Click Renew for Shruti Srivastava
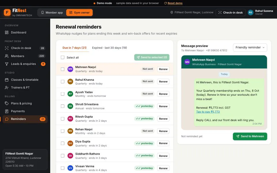277x173 pixels. tap(163, 106)
